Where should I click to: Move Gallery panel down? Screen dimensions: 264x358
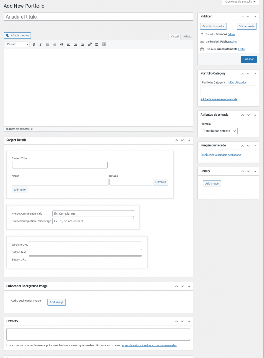pos(248,171)
